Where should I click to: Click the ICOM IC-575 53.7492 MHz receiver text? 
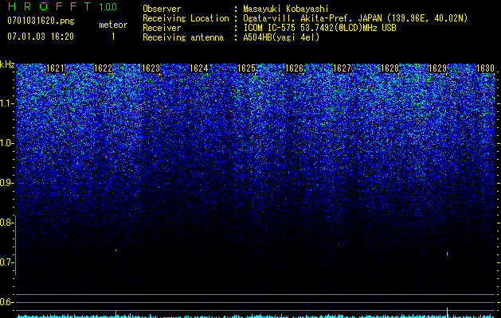click(319, 28)
